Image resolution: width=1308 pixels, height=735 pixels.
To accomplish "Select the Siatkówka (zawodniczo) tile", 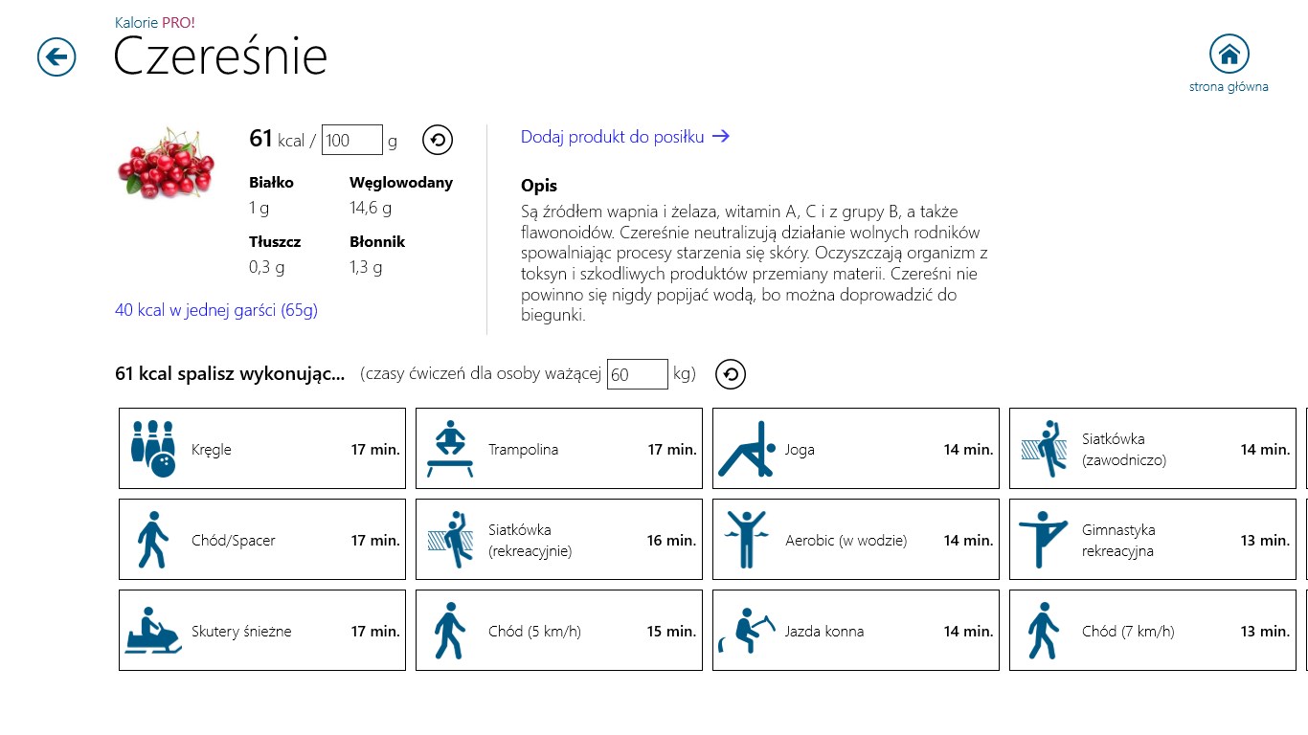I will coord(1153,449).
